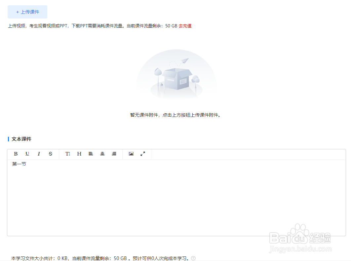The height and width of the screenshot is (261, 351).
Task: Select the 第一节 text line
Action: (19, 164)
